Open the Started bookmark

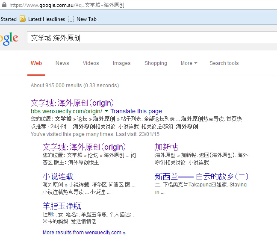(x=9, y=19)
